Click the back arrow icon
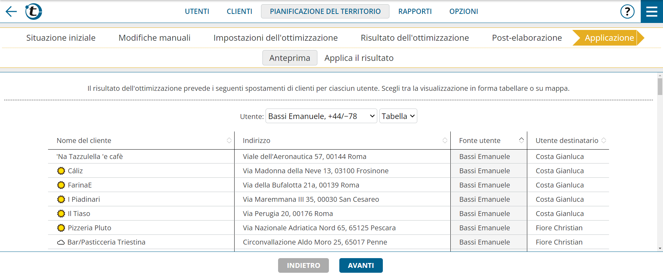The width and height of the screenshot is (663, 279). 11,11
